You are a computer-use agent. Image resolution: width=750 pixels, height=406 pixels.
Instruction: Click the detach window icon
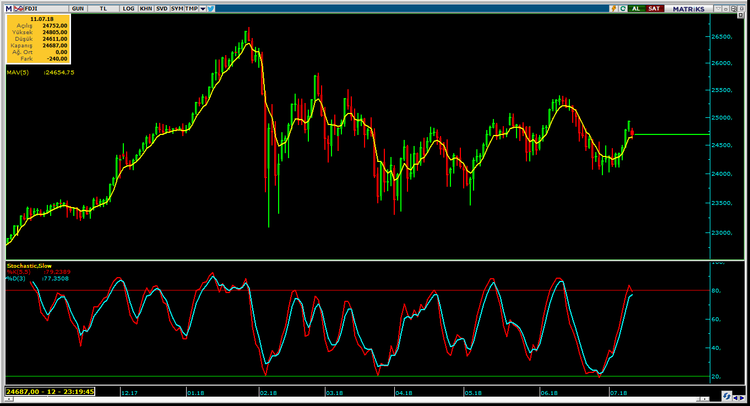click(733, 8)
